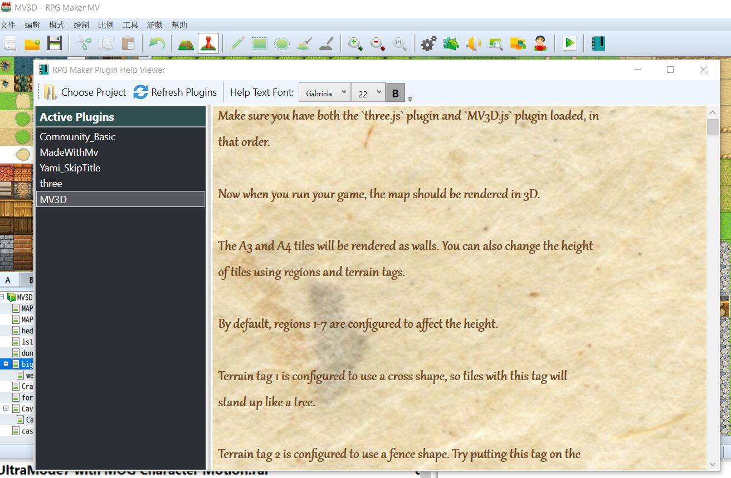731x478 pixels.
Task: Open the Character Generator icon
Action: tap(540, 43)
